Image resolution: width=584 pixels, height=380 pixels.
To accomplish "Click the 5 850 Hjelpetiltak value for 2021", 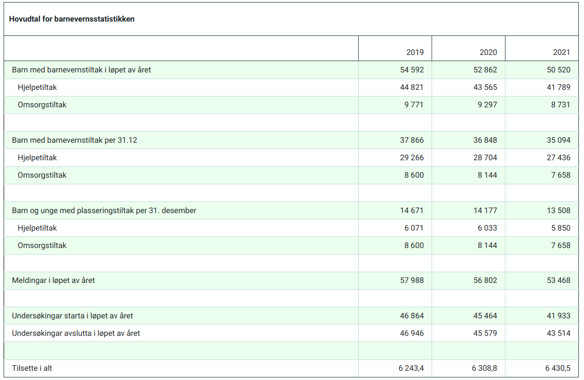I will (x=560, y=228).
